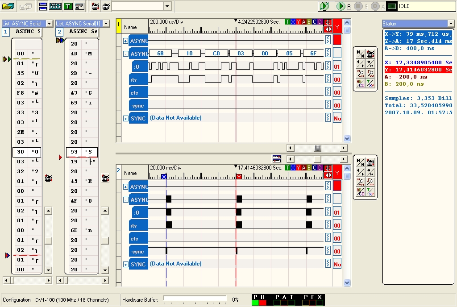Open the Status panel dropdown

pos(451,23)
